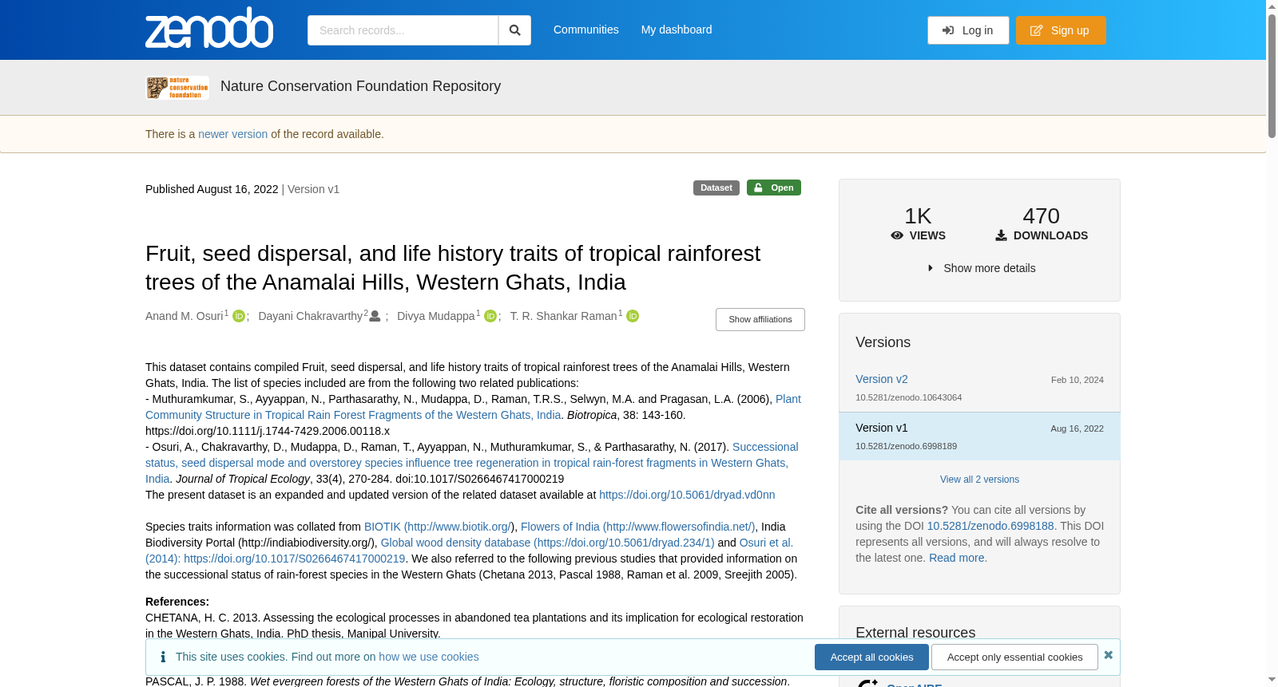Open DOI 10.5281/zenodo.6998188 link

[990, 526]
